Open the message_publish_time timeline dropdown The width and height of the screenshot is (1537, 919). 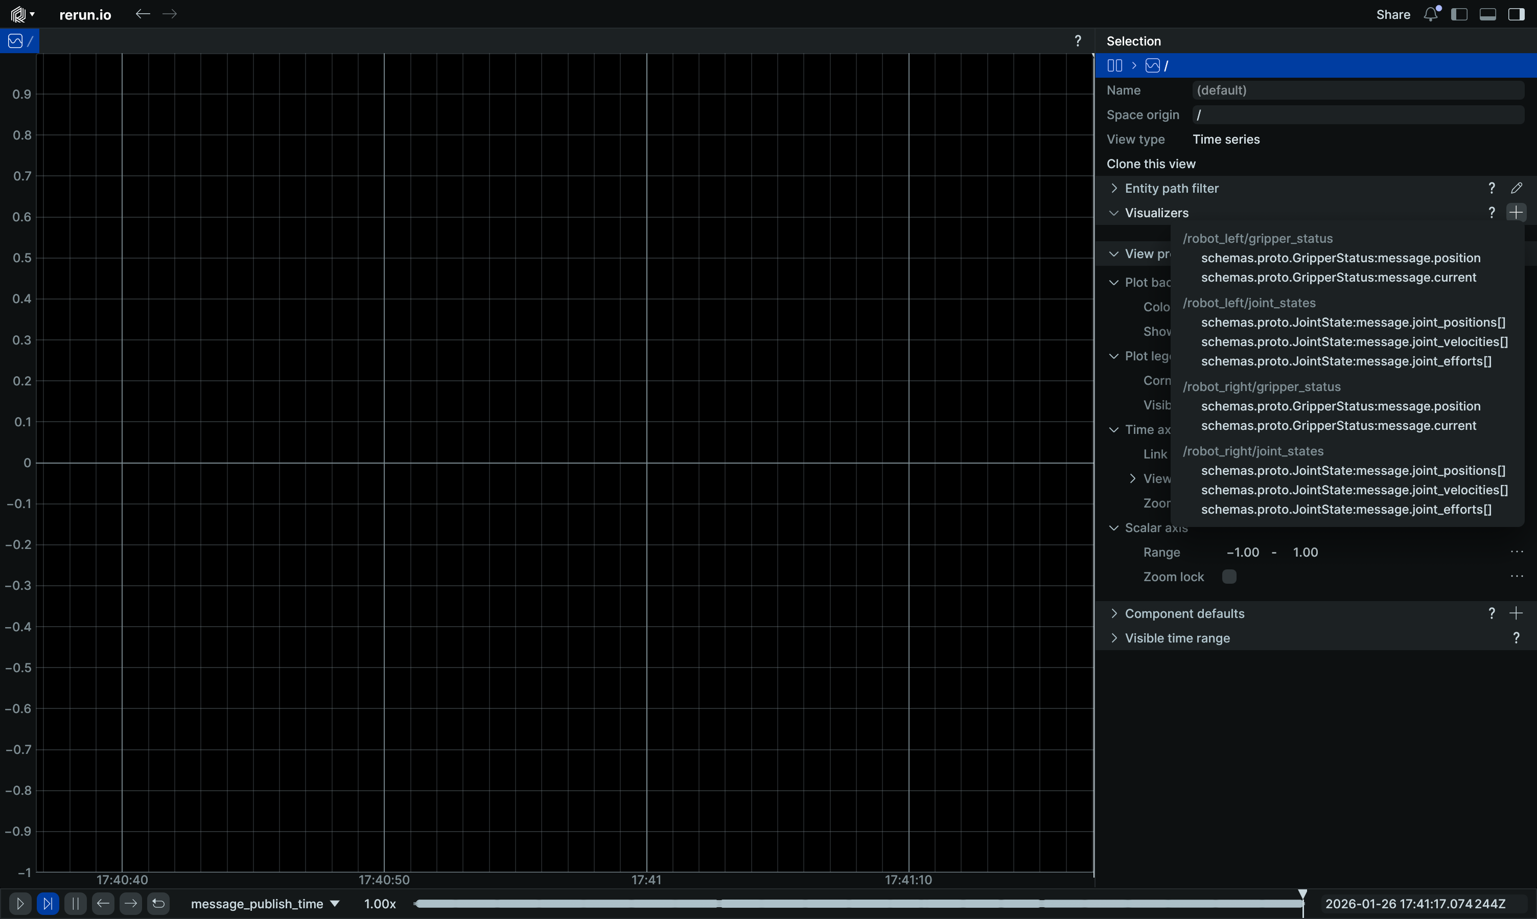tap(265, 904)
